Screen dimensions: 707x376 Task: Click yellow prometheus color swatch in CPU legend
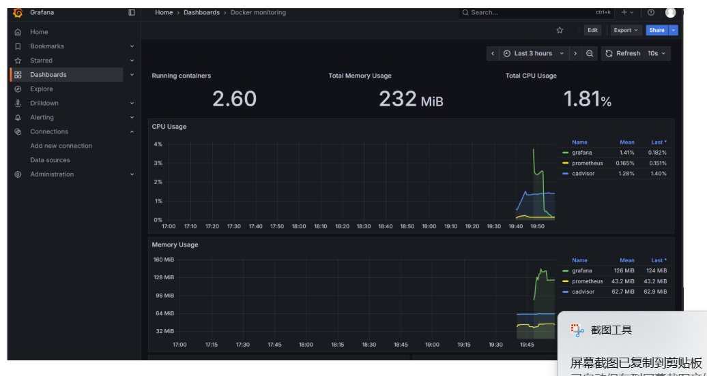click(566, 163)
